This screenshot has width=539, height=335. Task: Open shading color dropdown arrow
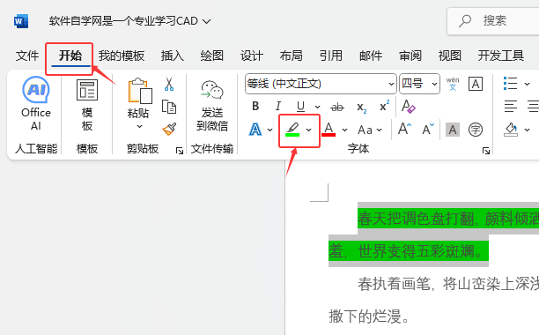click(527, 130)
